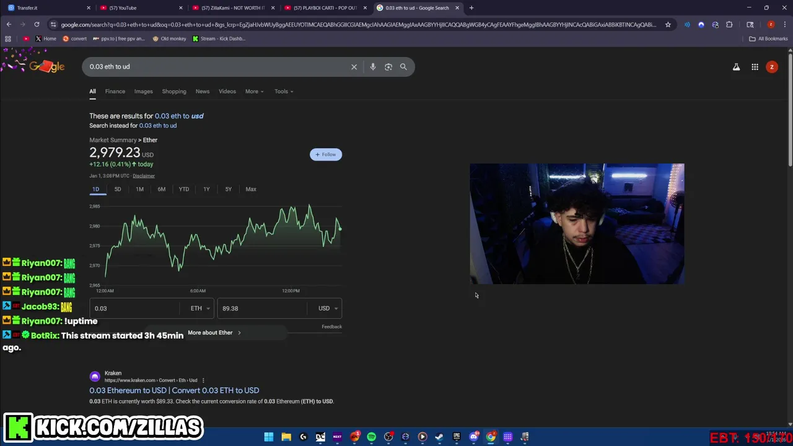Screen dimensions: 793x446
Task: Open the USD currency dropdown
Action: pos(328,308)
